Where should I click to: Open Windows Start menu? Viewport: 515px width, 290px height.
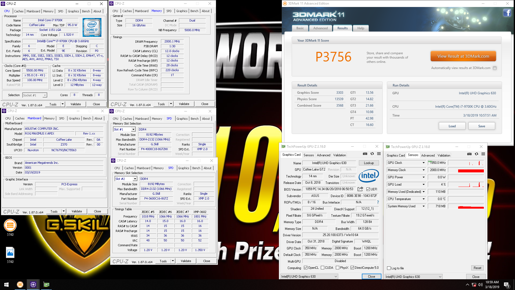pos(6,285)
